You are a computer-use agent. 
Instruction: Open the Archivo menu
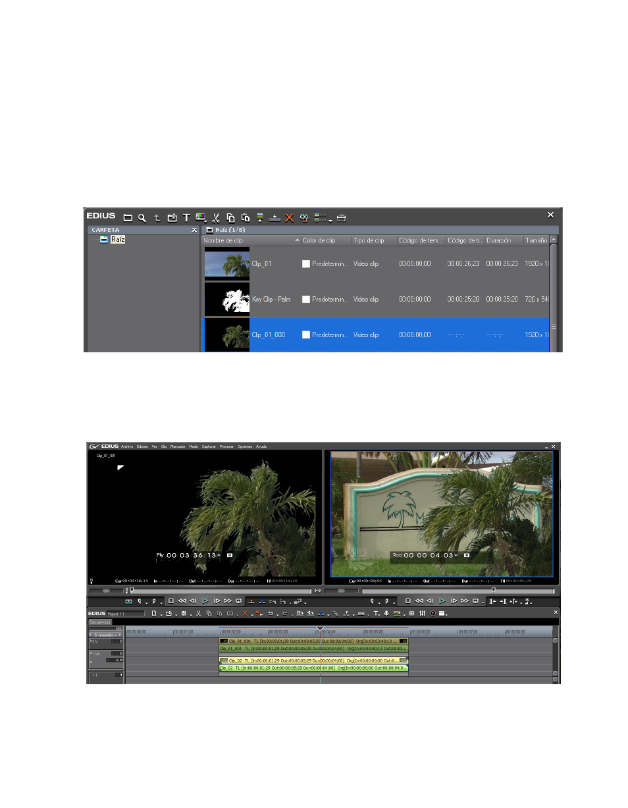[127, 446]
